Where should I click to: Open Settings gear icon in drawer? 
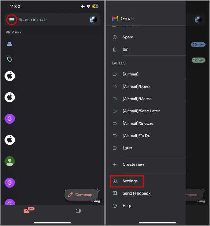tap(115, 181)
